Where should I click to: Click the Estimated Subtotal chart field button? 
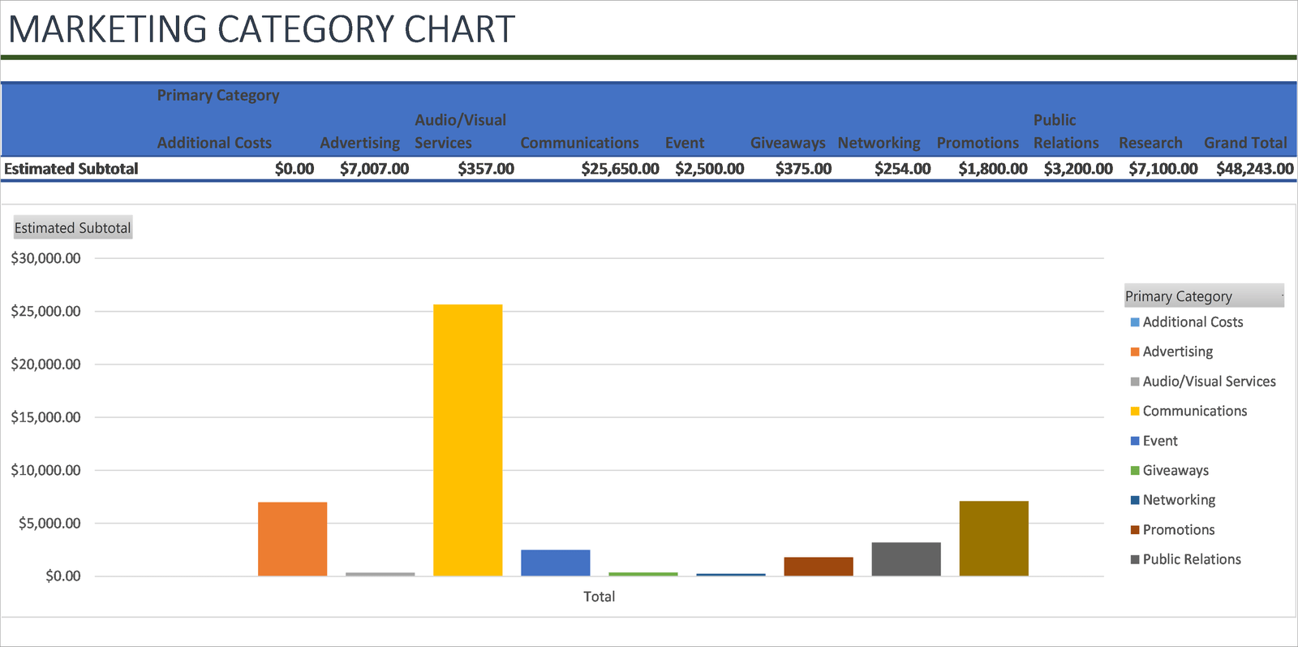coord(72,228)
